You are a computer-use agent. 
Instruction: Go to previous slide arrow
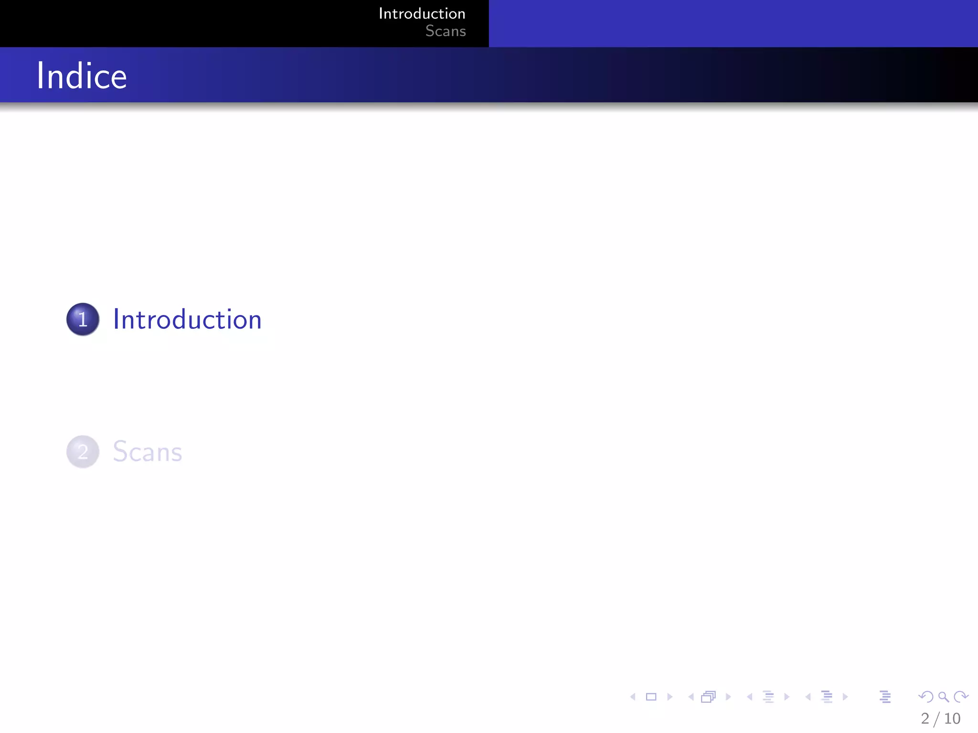[x=633, y=697]
